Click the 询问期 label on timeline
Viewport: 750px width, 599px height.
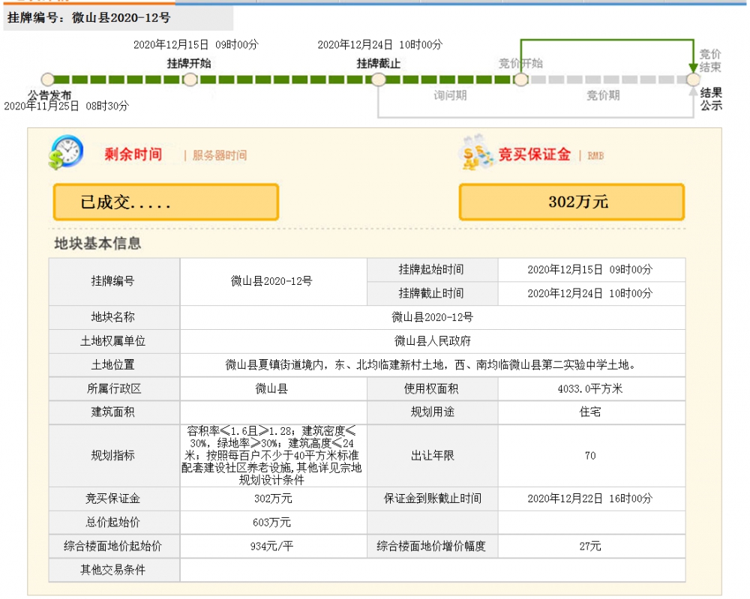450,95
